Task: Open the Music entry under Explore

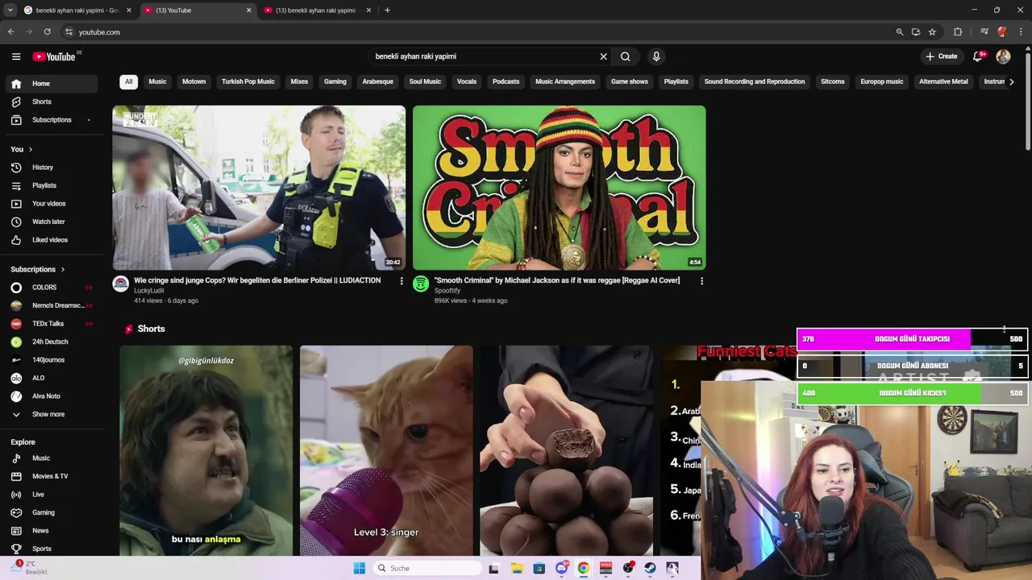Action: pos(52,458)
